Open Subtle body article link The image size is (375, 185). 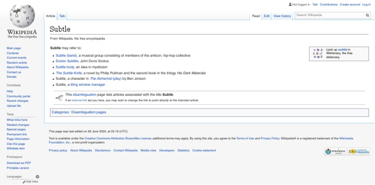pyautogui.click(x=65, y=67)
